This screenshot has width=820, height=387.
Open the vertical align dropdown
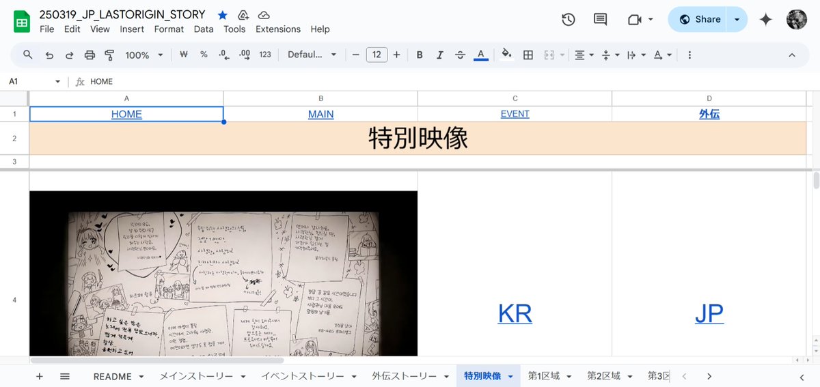[x=609, y=55]
